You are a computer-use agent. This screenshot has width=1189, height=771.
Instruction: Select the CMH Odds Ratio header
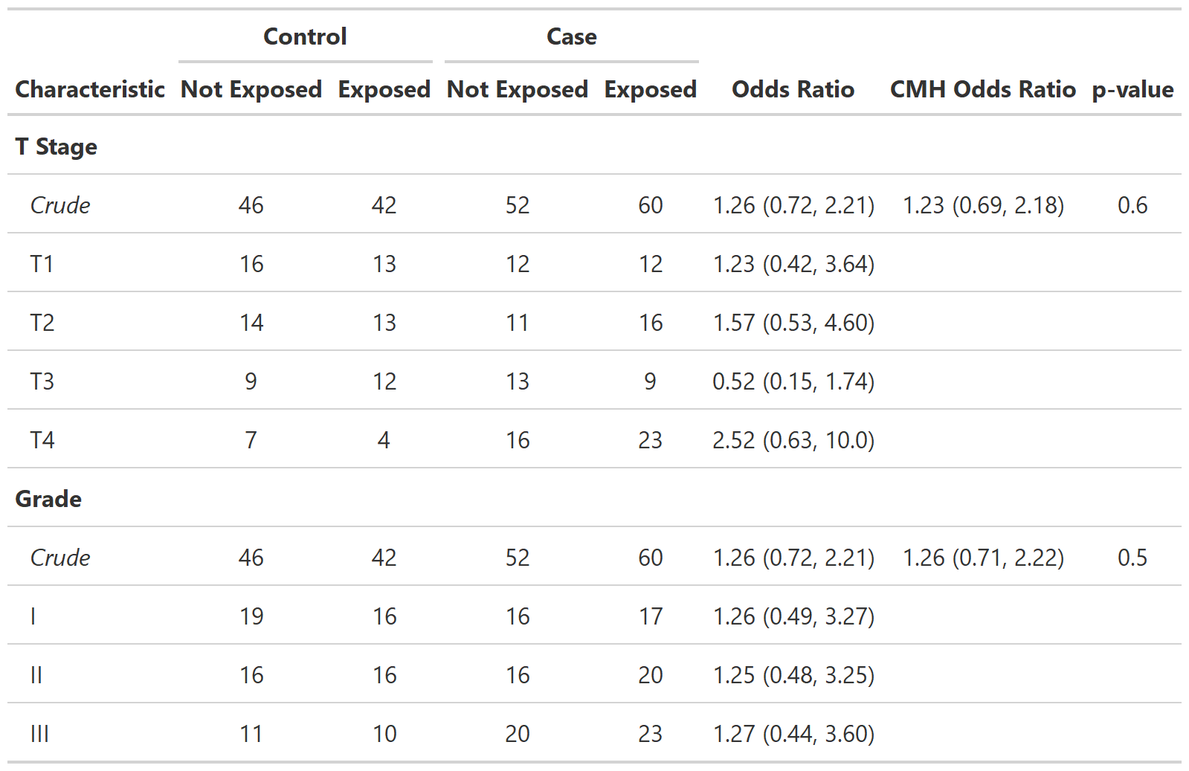pyautogui.click(x=982, y=89)
